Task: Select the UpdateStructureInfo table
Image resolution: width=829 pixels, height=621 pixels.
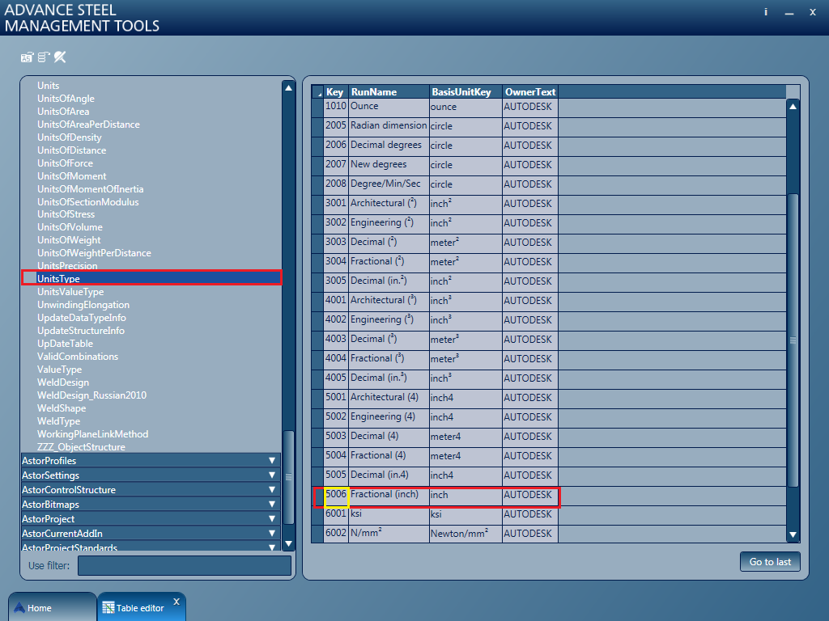Action: coord(81,331)
